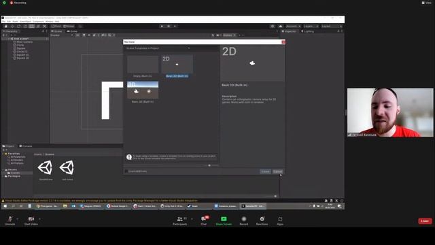This screenshot has height=245, width=435.
Task: Switch to the Project tab
Action: (8, 146)
